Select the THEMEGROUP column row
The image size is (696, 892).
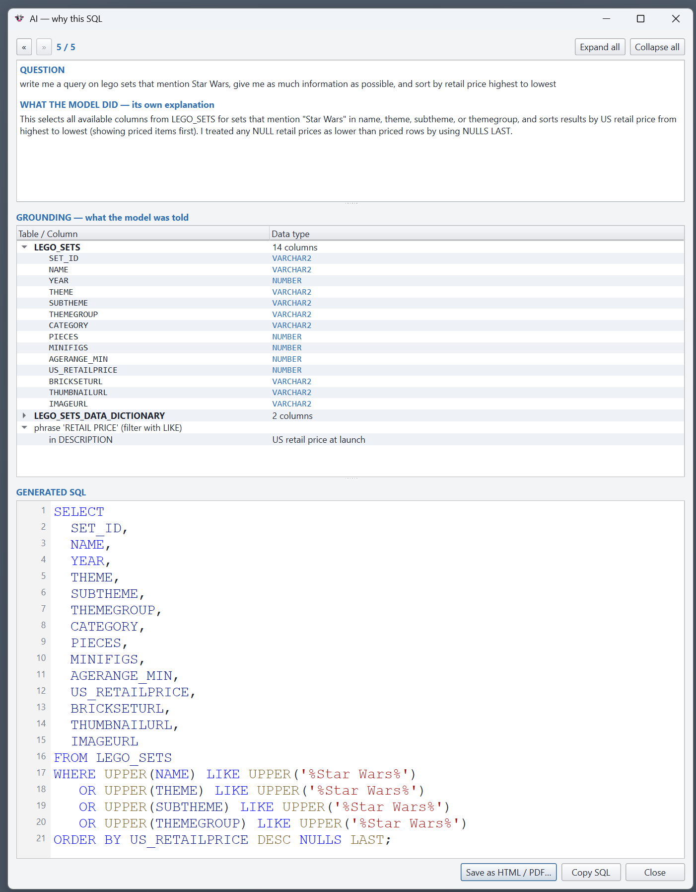tap(350, 315)
